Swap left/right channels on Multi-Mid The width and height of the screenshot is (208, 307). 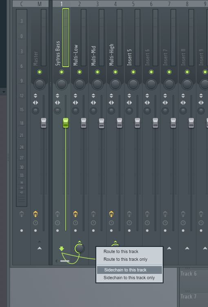coord(93,103)
